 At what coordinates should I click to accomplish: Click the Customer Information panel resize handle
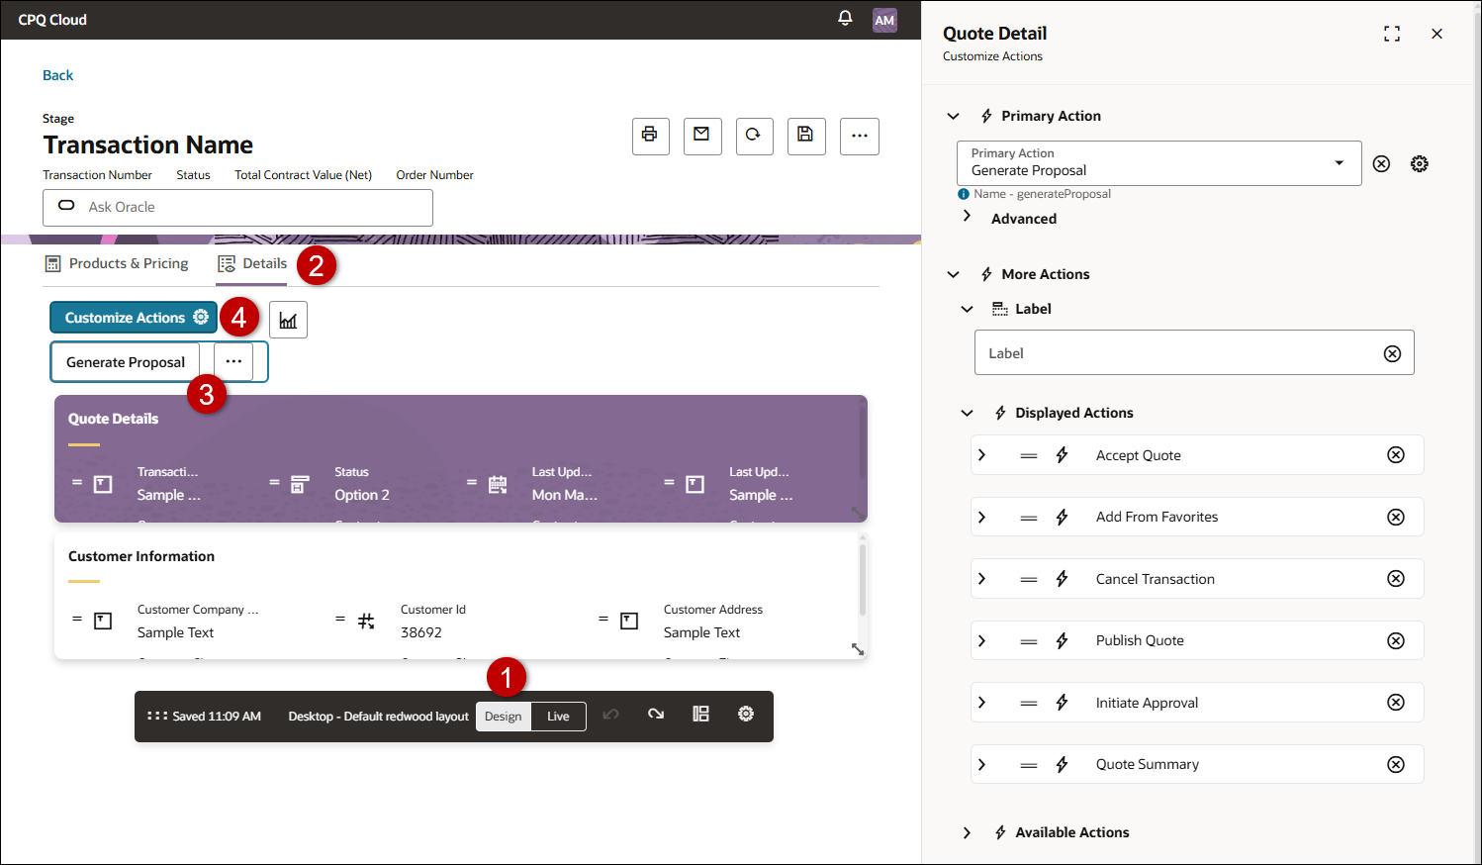tap(857, 649)
